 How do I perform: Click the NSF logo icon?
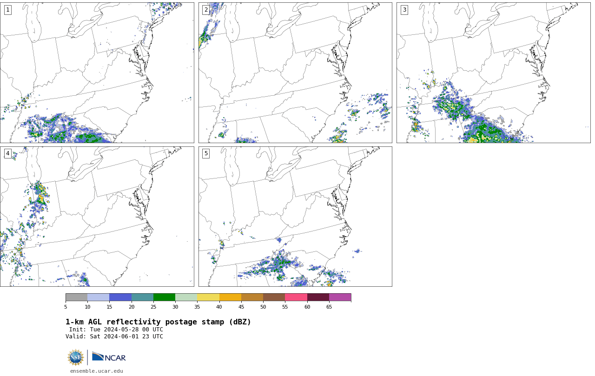coord(76,357)
